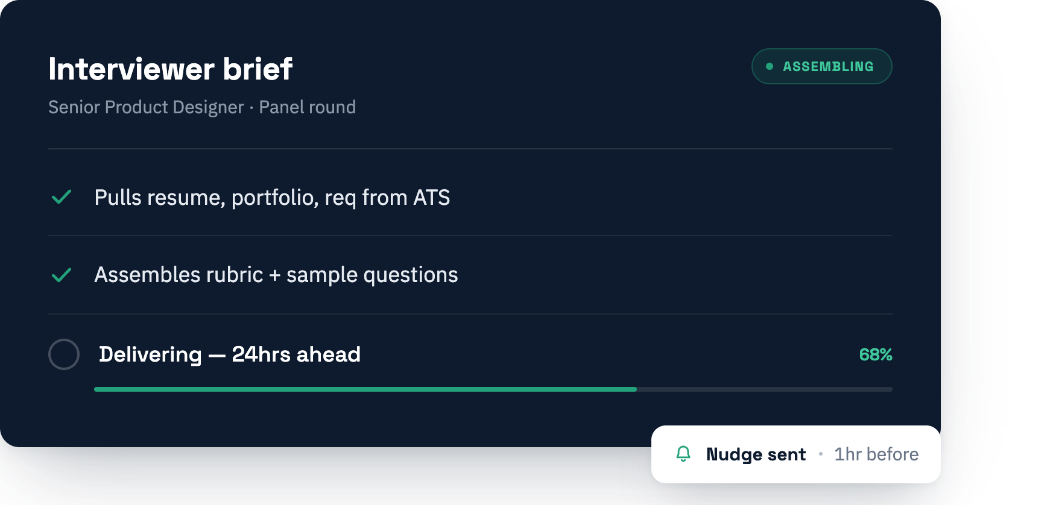This screenshot has width=1053, height=505.
Task: Click the green checkmark beside Pulls resume
Action: point(62,197)
